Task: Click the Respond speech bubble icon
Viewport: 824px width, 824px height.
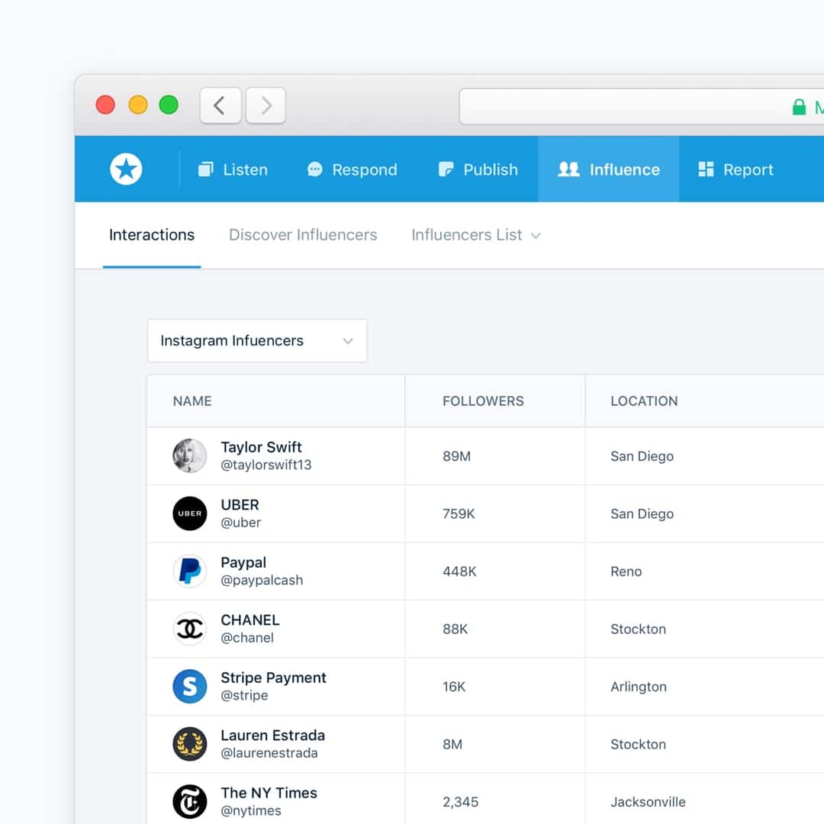Action: [x=315, y=169]
